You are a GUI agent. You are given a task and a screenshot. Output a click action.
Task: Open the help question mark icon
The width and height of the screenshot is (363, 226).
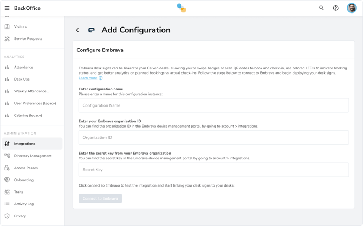(336, 8)
